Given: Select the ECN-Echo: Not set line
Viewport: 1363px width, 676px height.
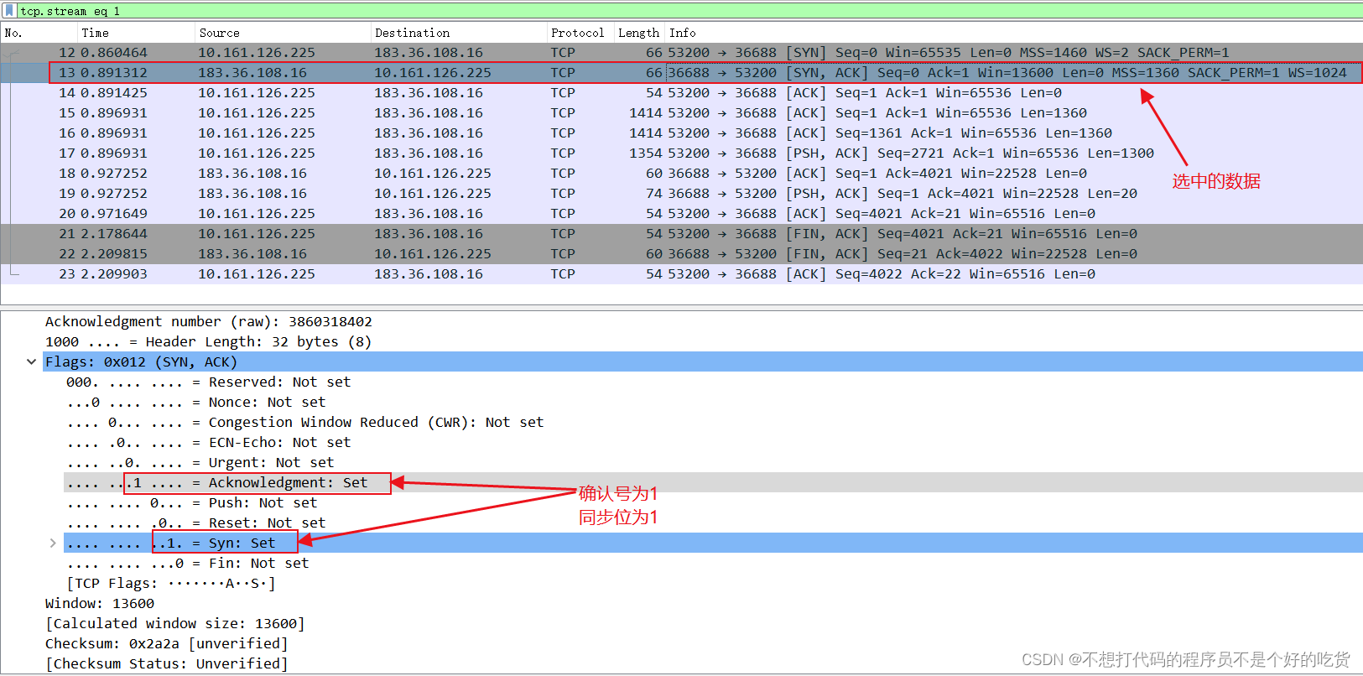Looking at the screenshot, I should tap(209, 443).
